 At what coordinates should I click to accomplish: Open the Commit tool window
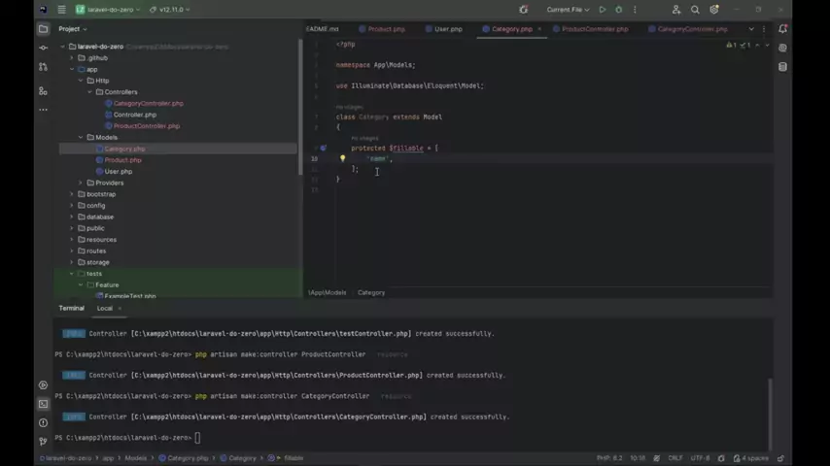pyautogui.click(x=43, y=47)
